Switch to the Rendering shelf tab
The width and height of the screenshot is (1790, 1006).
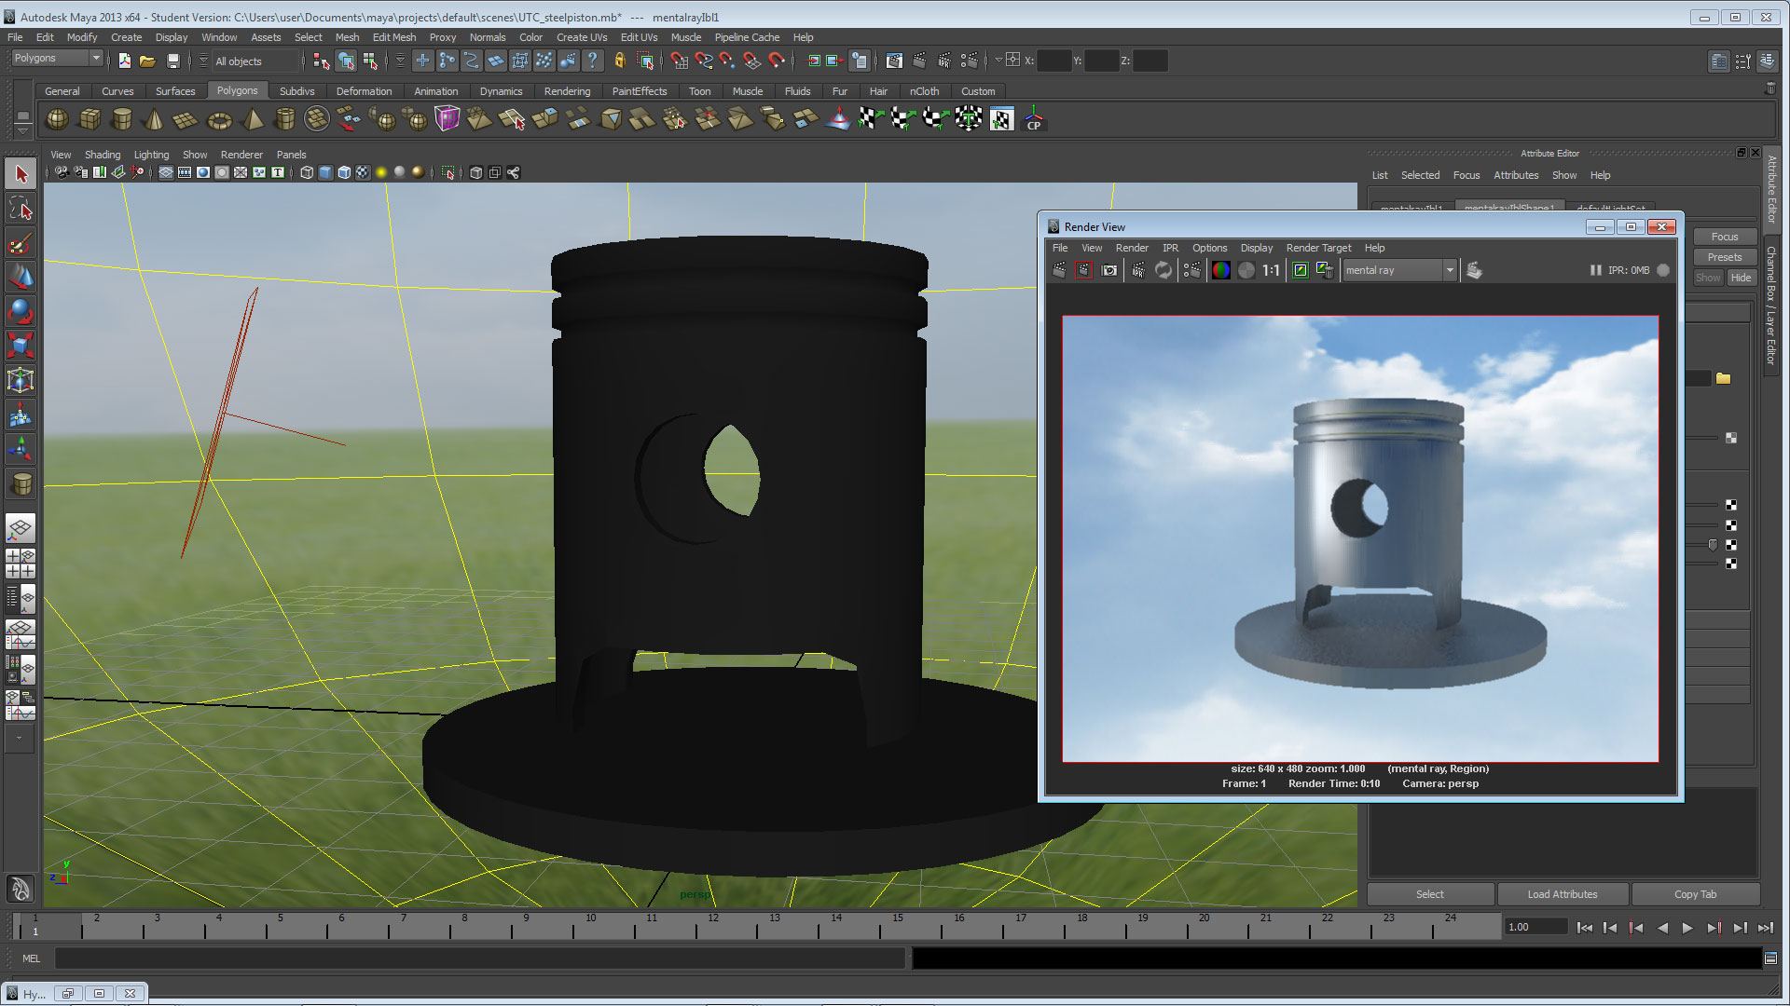pos(567,91)
